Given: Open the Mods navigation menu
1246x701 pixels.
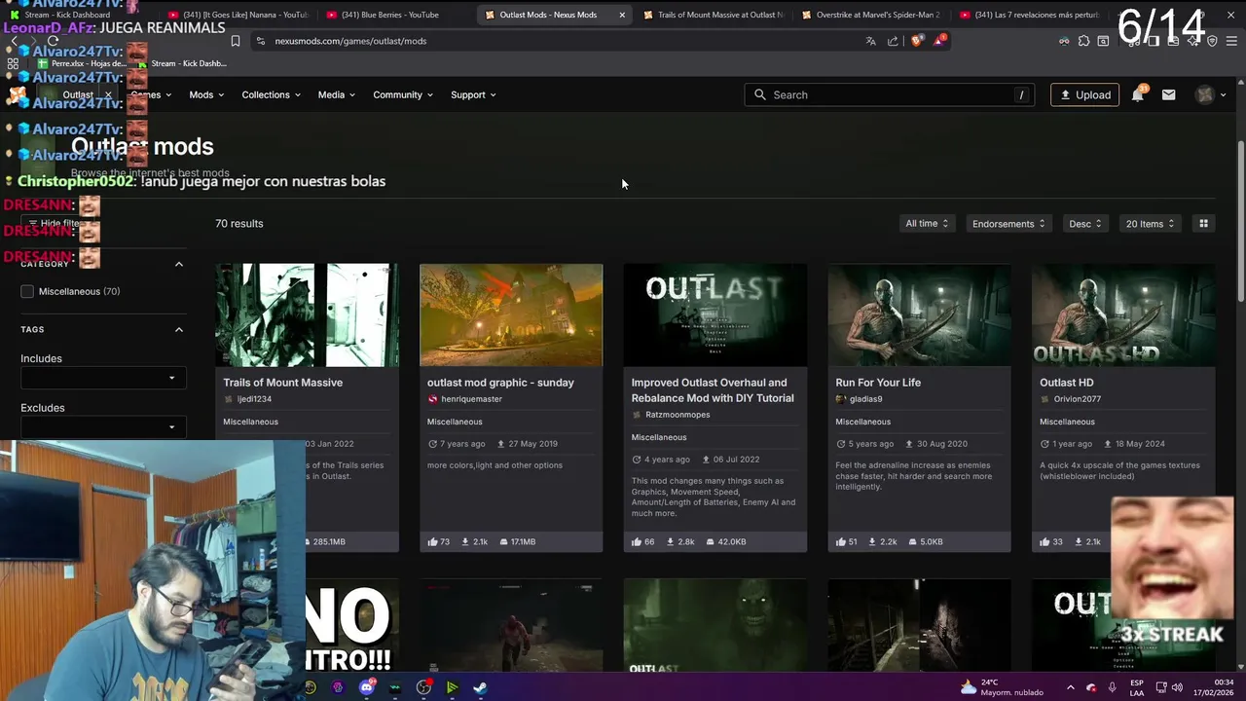Looking at the screenshot, I should [x=206, y=94].
